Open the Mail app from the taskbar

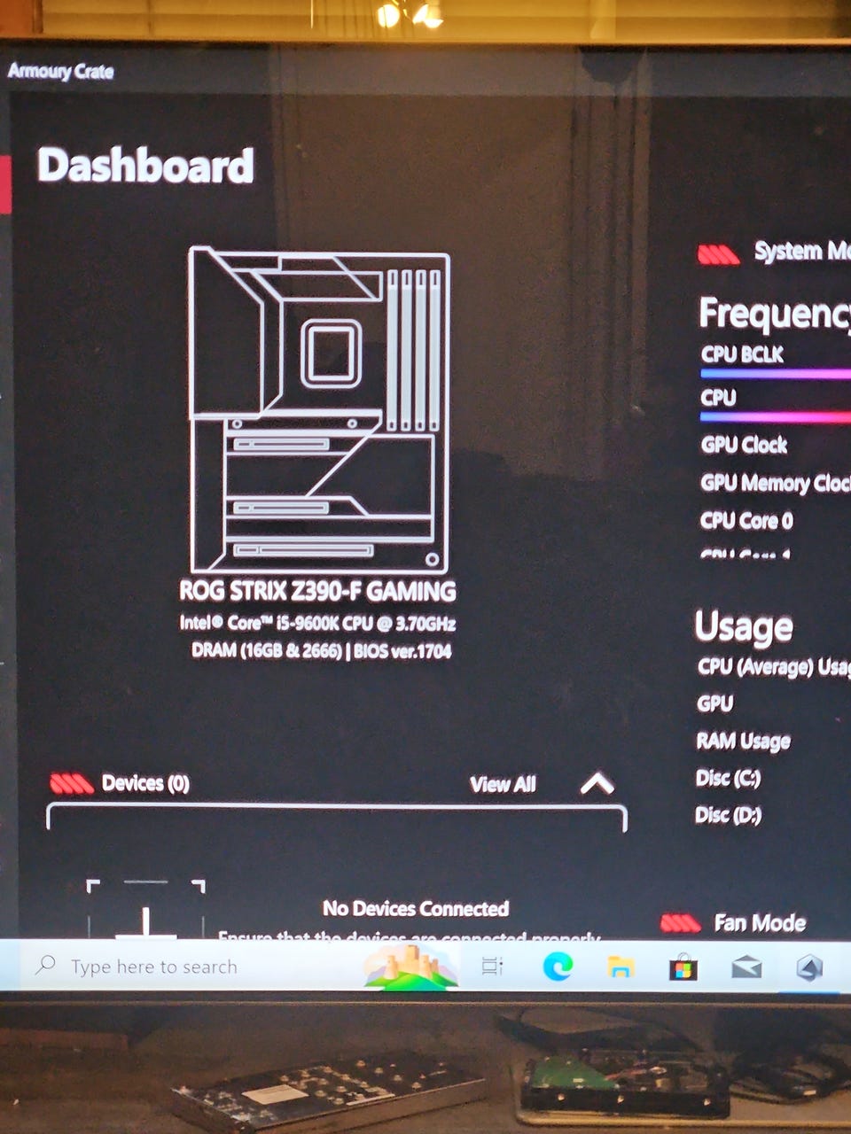pos(746,967)
